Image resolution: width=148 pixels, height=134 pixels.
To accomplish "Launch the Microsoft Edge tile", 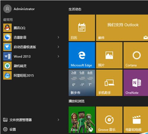I will tap(82, 55).
